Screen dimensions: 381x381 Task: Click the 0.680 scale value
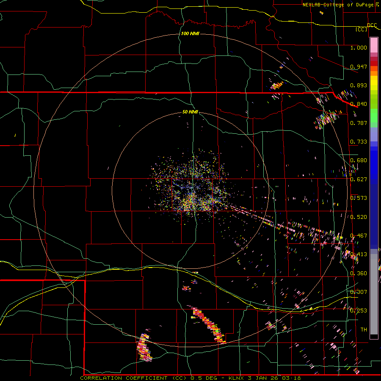point(359,160)
